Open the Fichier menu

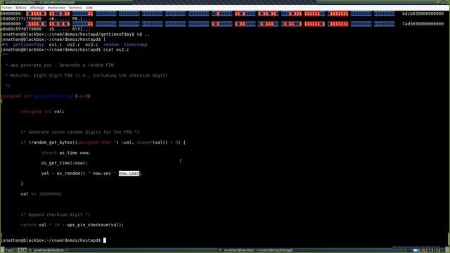[7, 8]
